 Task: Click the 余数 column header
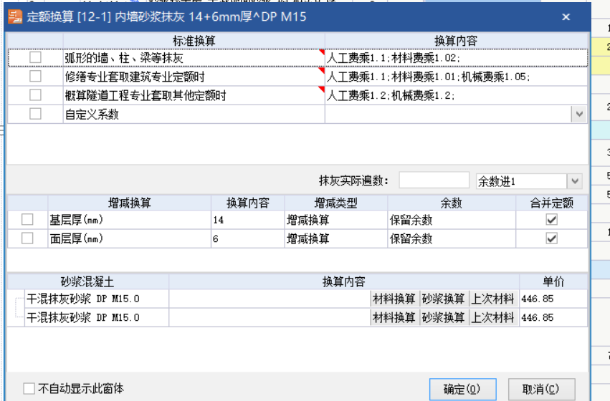[452, 203]
